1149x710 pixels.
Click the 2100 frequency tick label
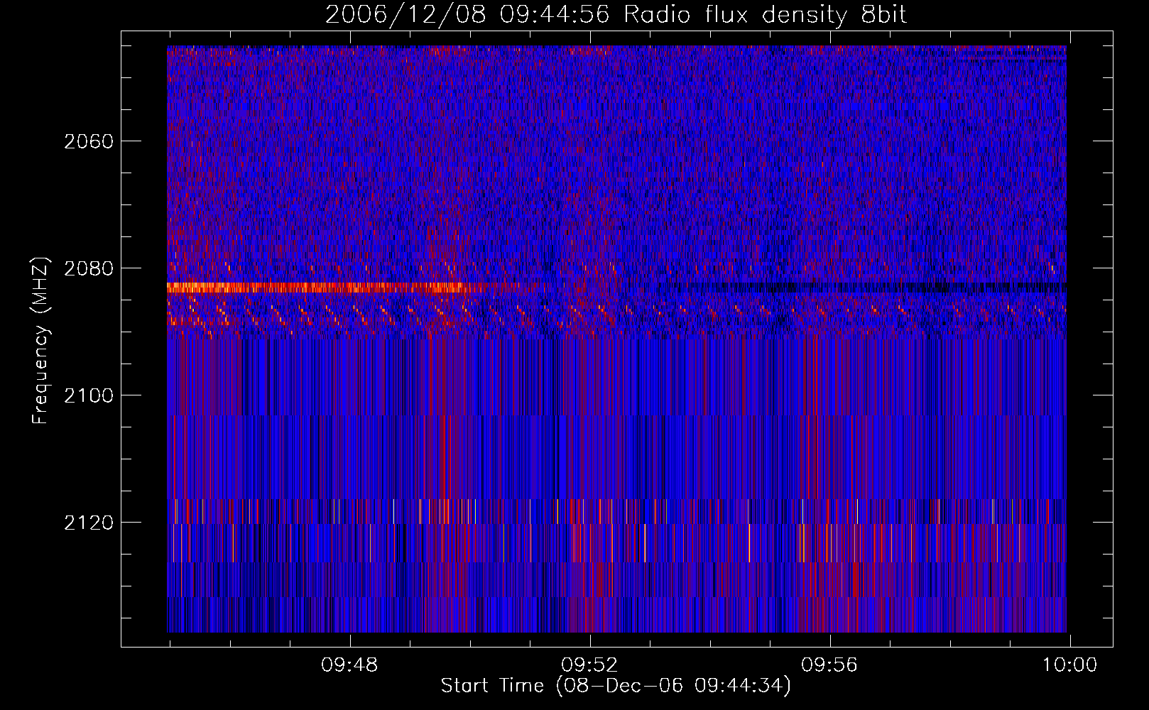(x=89, y=395)
